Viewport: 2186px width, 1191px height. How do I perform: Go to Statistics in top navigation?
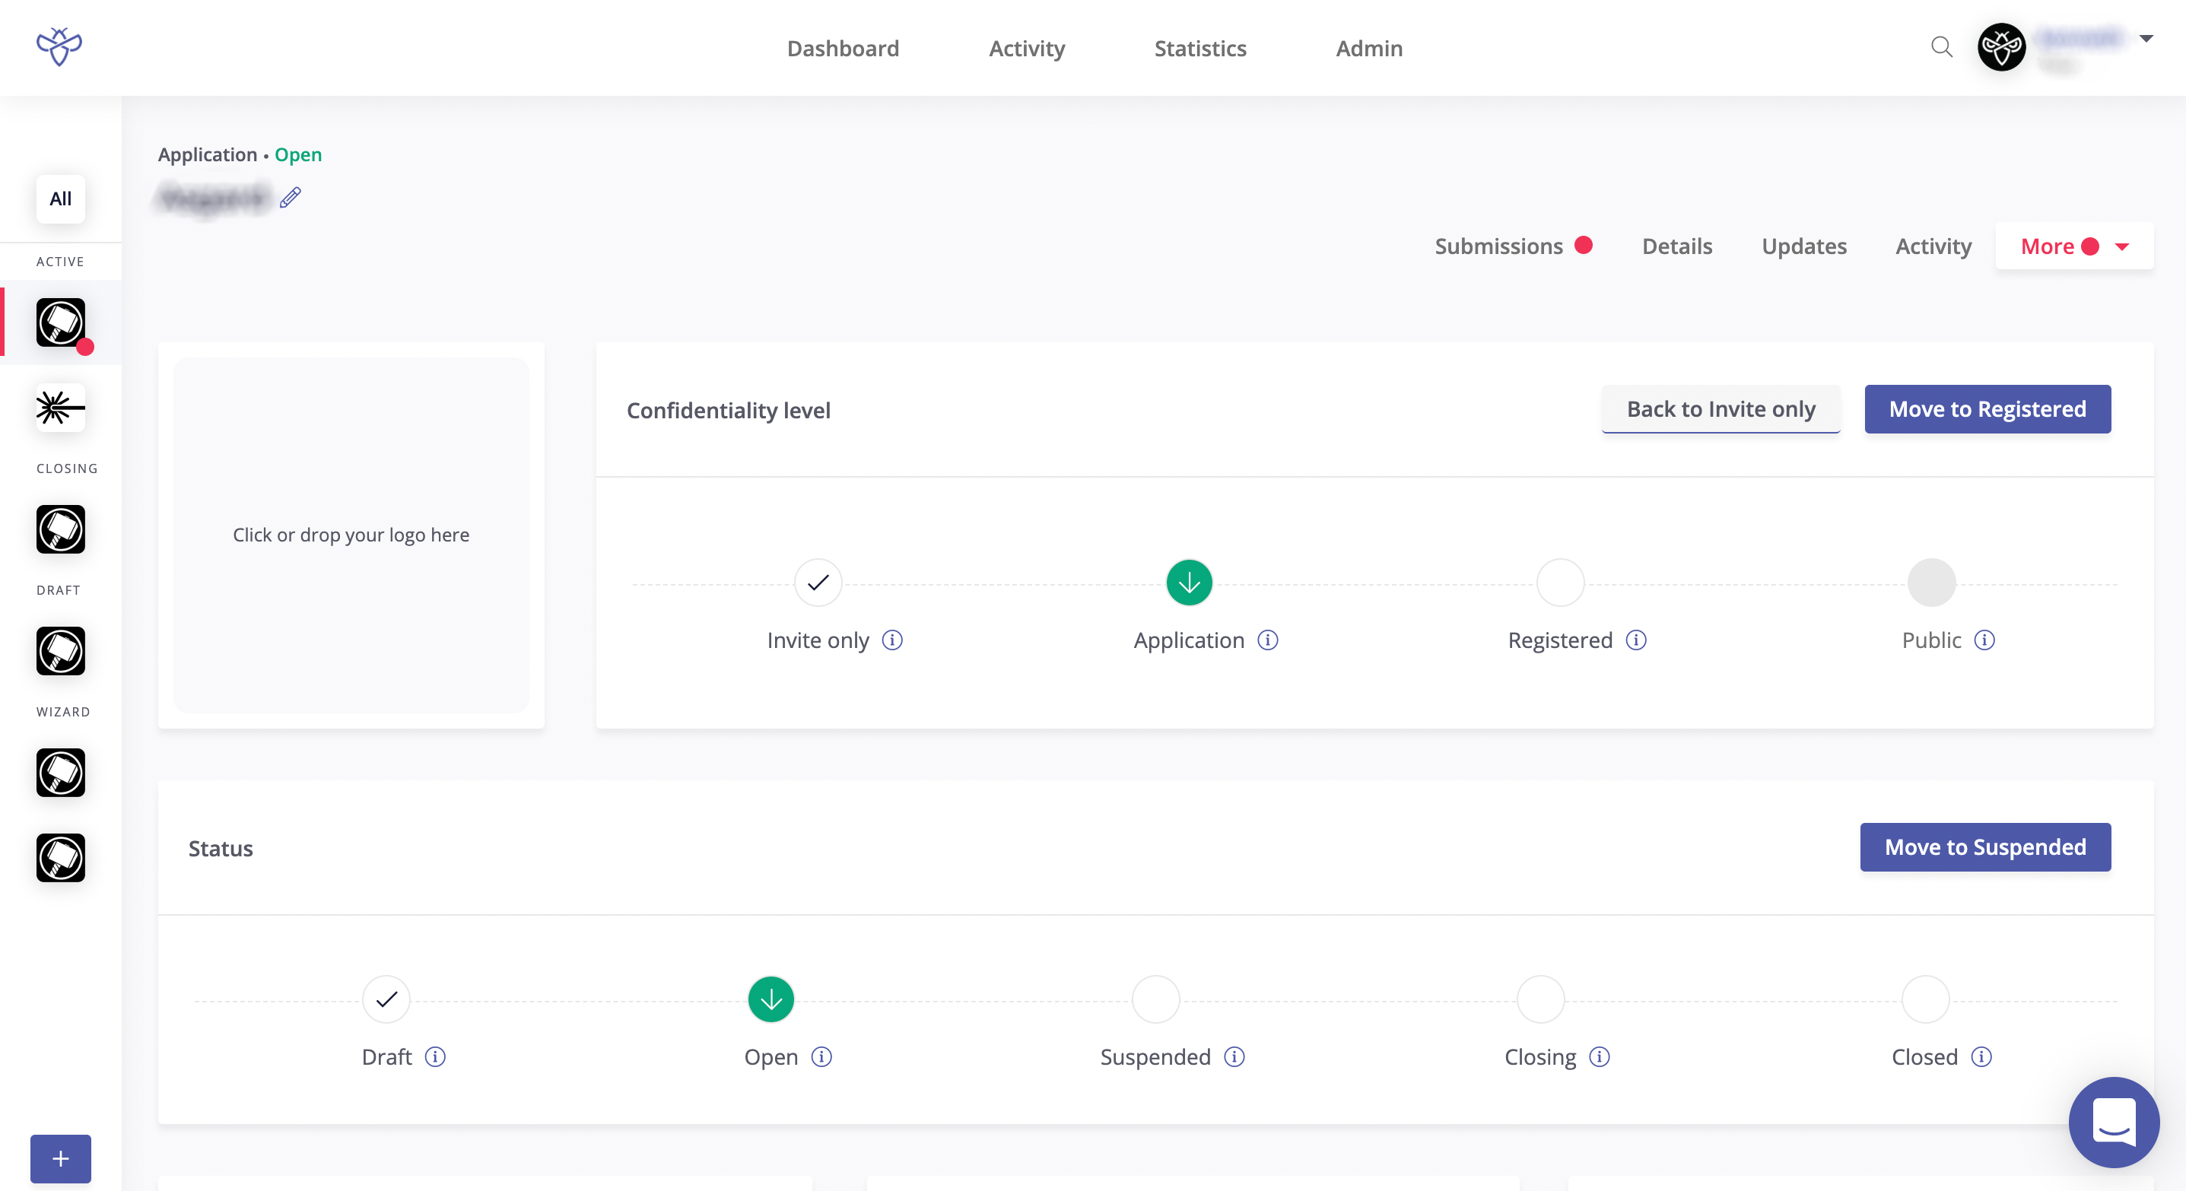tap(1200, 49)
